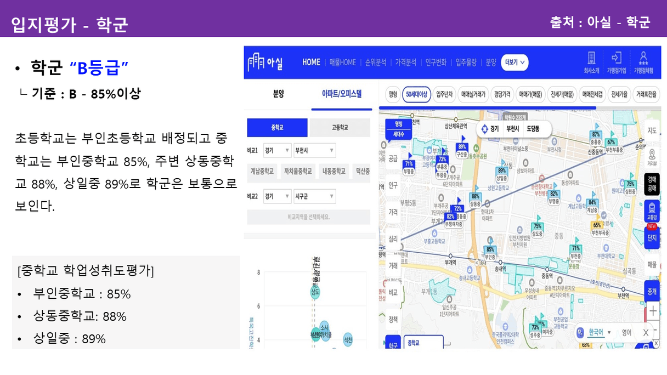The height and width of the screenshot is (375, 667).
Task: Toggle the 입주년차 filter chip
Action: click(x=444, y=94)
